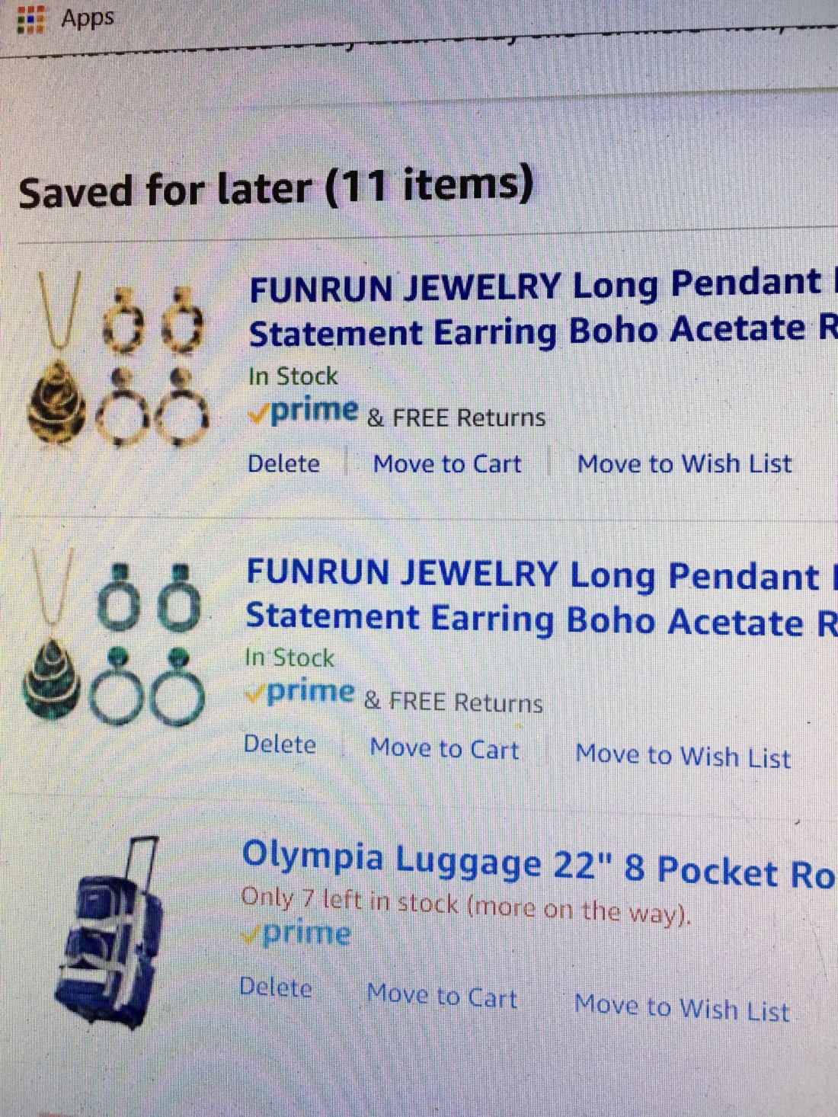The width and height of the screenshot is (838, 1117).
Task: Open second FUNRUN JEWELRY Long Pendant title link
Action: click(x=541, y=597)
